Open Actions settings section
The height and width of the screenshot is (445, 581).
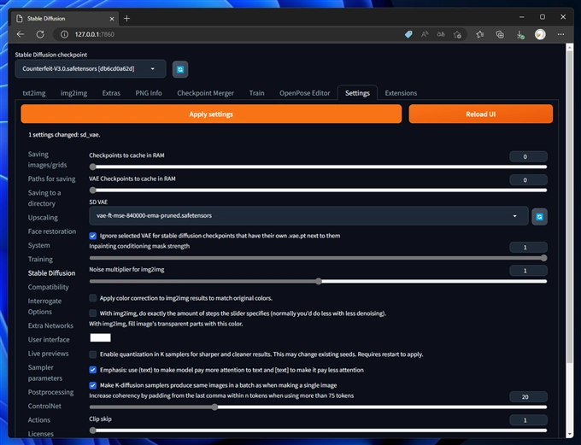[39, 420]
